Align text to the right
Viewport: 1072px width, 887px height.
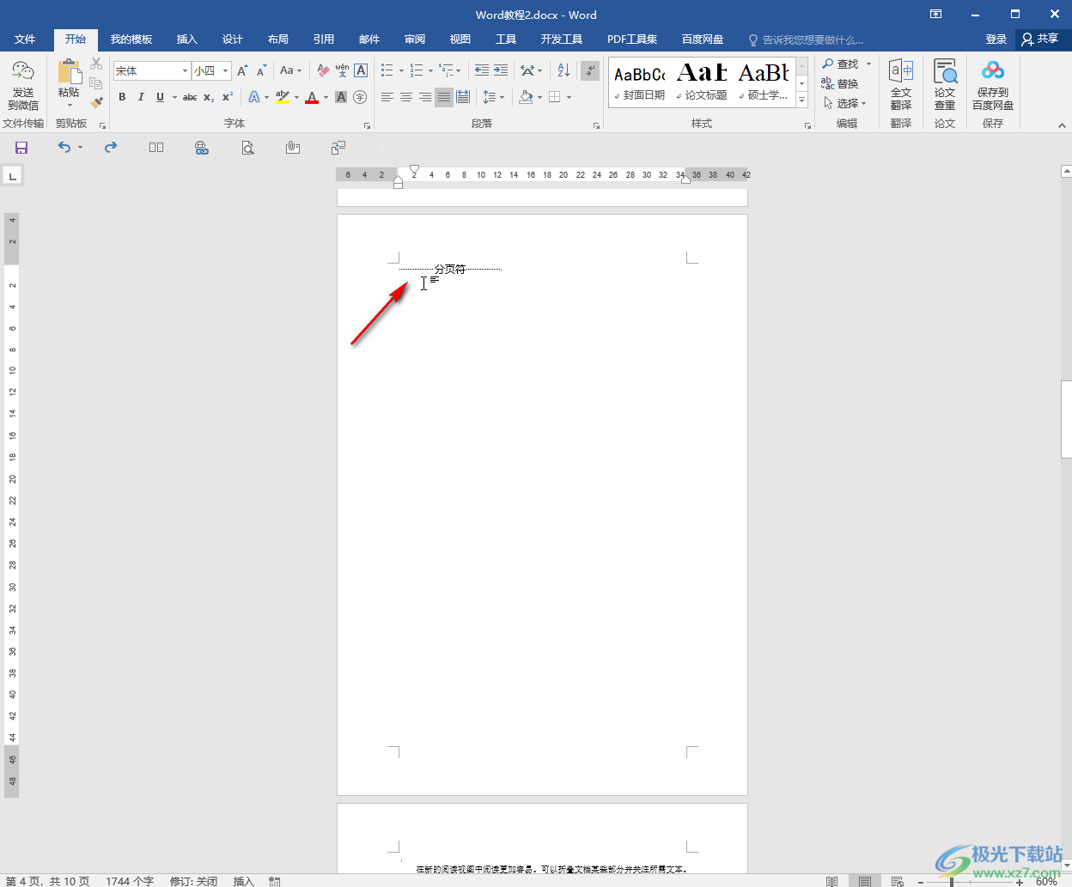tap(425, 97)
